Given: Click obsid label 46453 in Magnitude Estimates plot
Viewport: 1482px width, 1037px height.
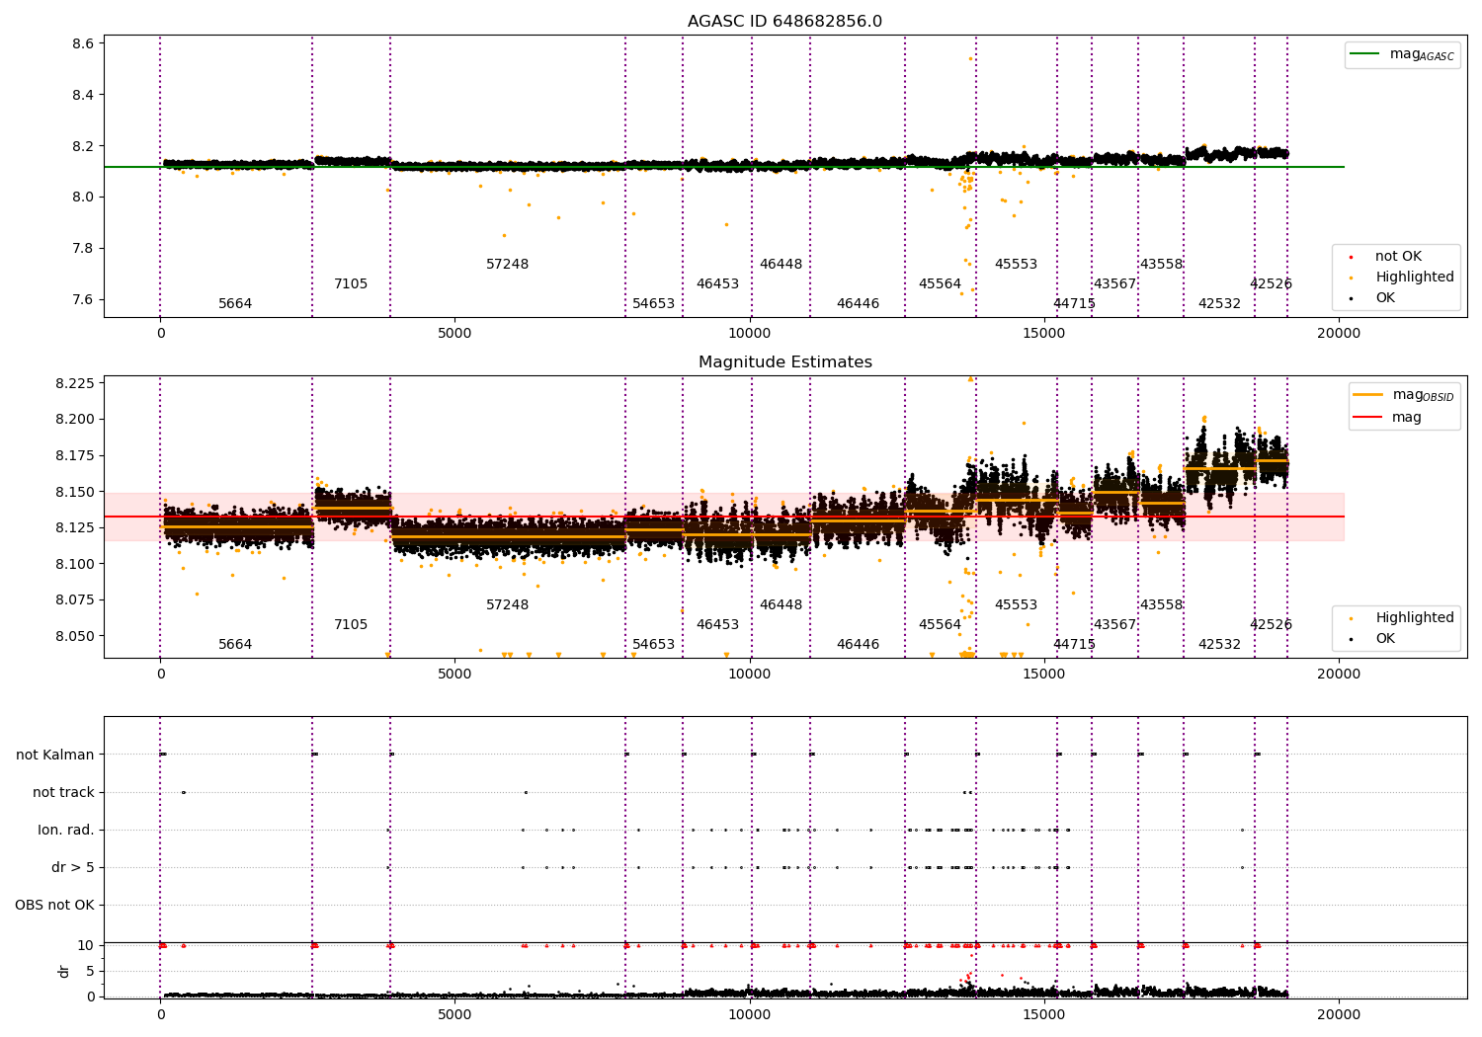Looking at the screenshot, I should pos(717,625).
